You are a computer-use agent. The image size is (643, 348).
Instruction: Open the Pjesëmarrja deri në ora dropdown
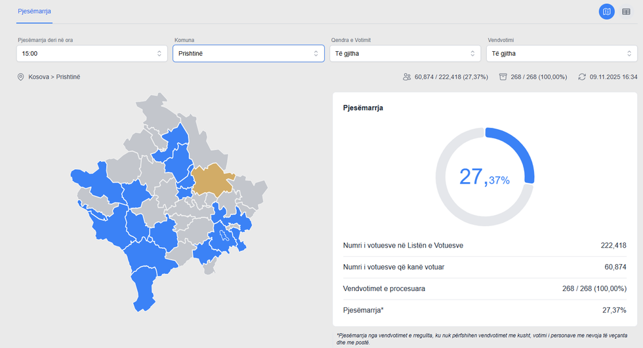[x=92, y=53]
